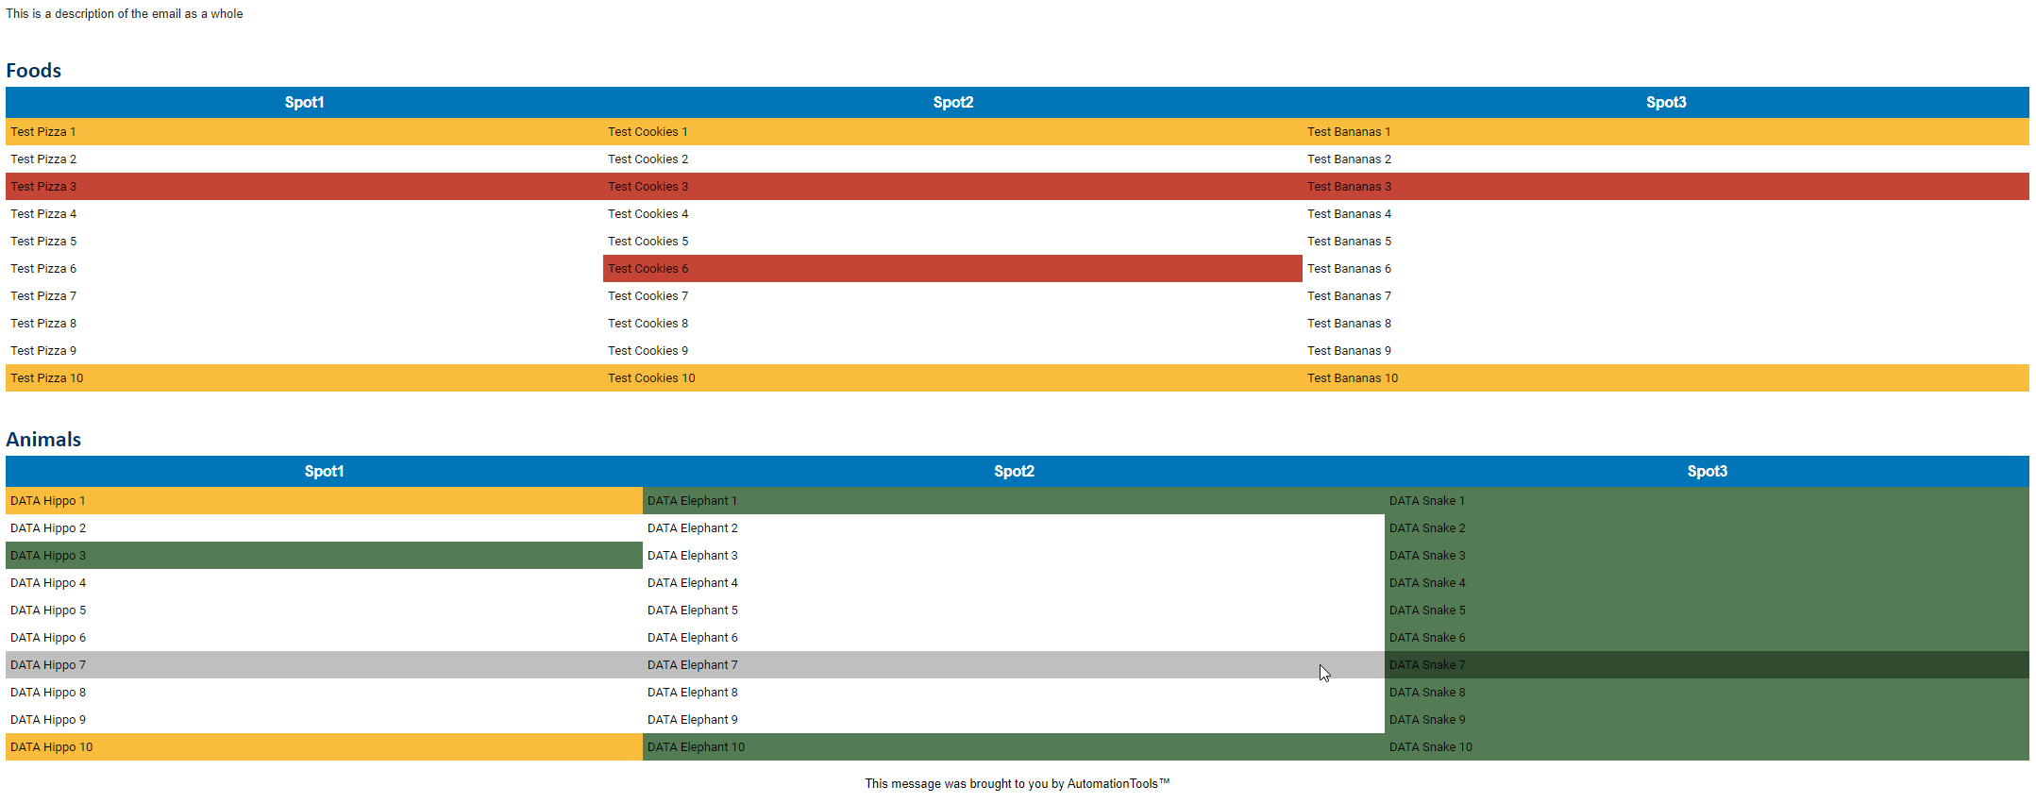This screenshot has height=803, width=2036.
Task: Select the Test Pizza 5 cell
Action: 304,242
